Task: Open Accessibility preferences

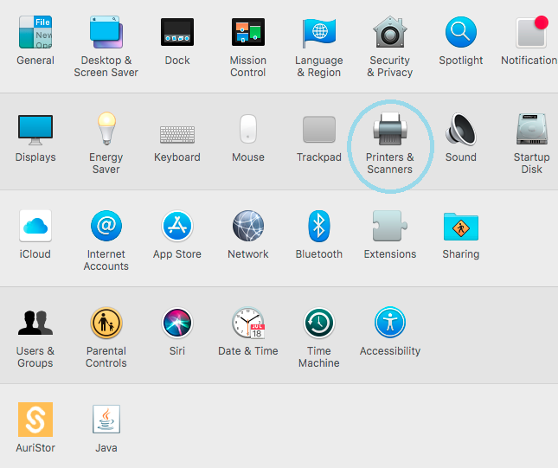Action: (x=390, y=324)
